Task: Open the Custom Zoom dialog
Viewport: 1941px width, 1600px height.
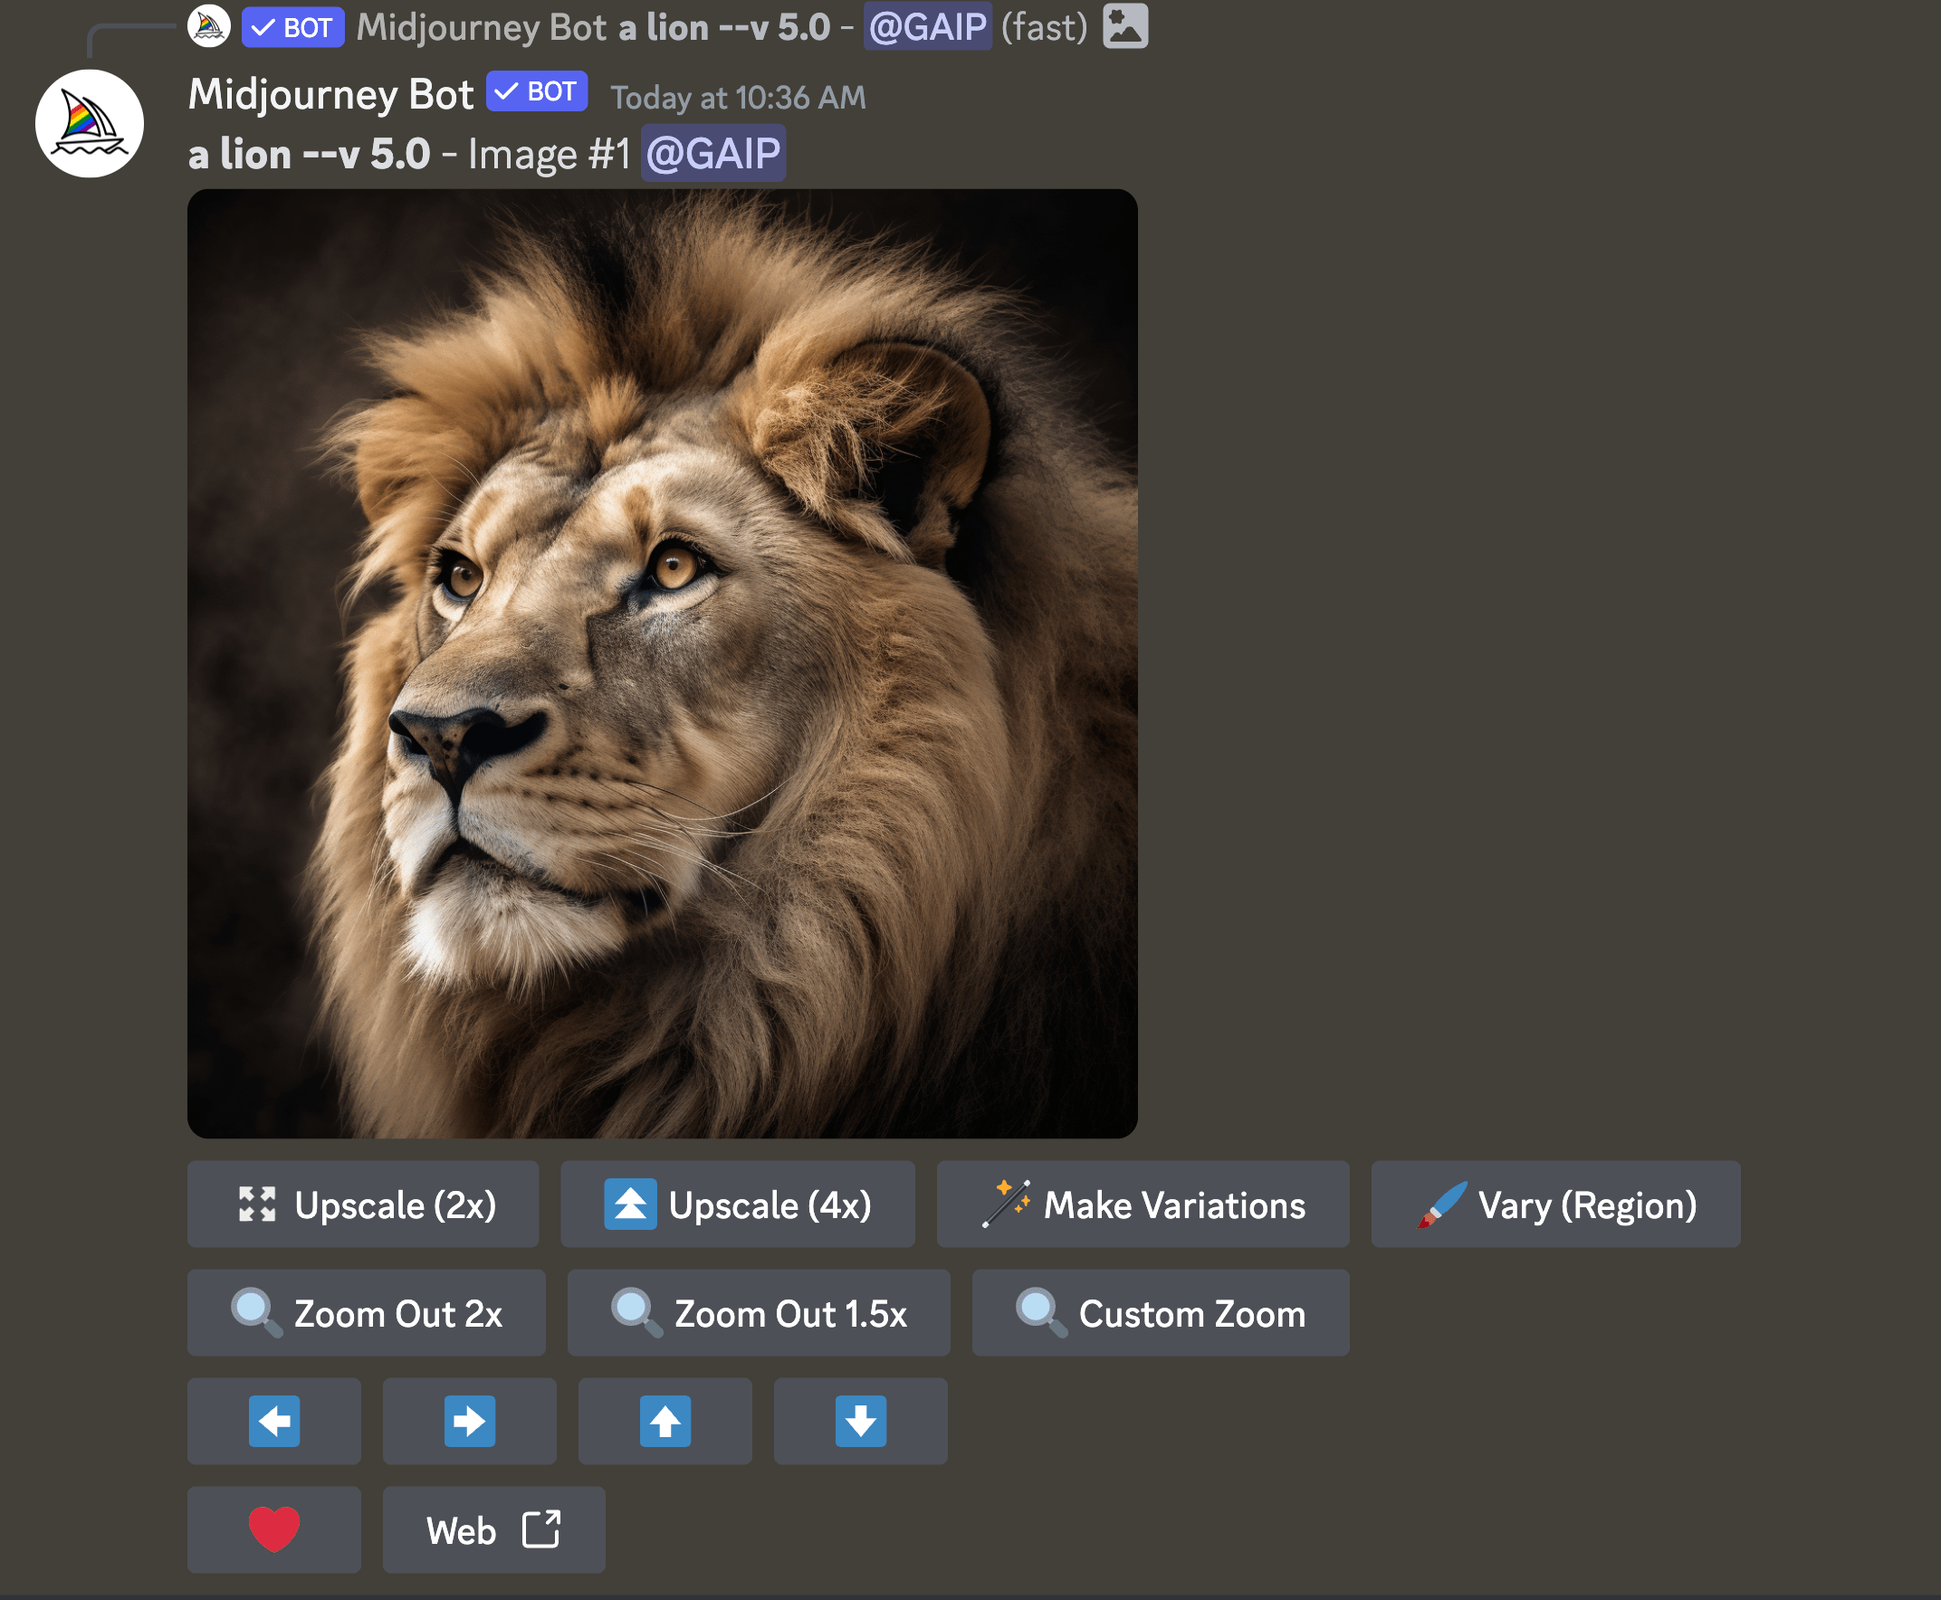Action: (x=1160, y=1313)
